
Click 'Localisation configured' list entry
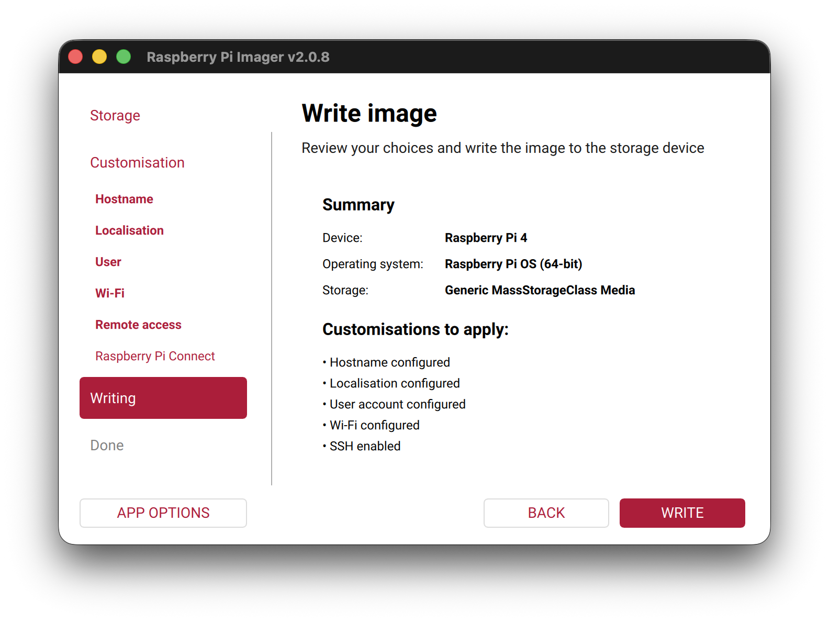point(391,383)
